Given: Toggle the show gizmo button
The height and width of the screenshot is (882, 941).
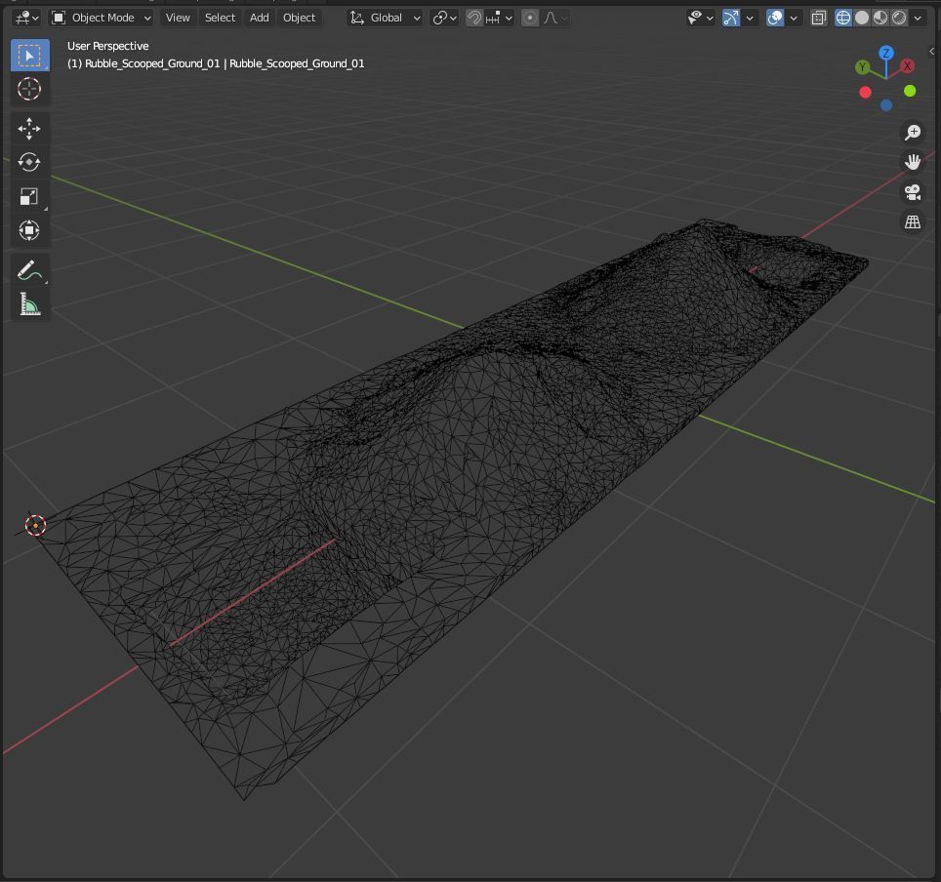Looking at the screenshot, I should (731, 18).
